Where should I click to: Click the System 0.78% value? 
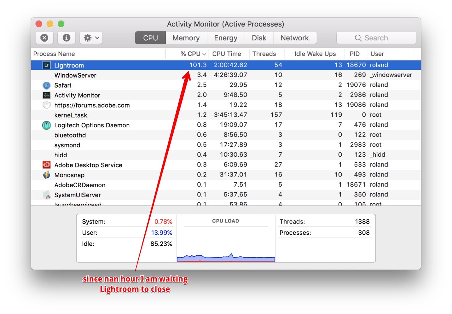[163, 222]
